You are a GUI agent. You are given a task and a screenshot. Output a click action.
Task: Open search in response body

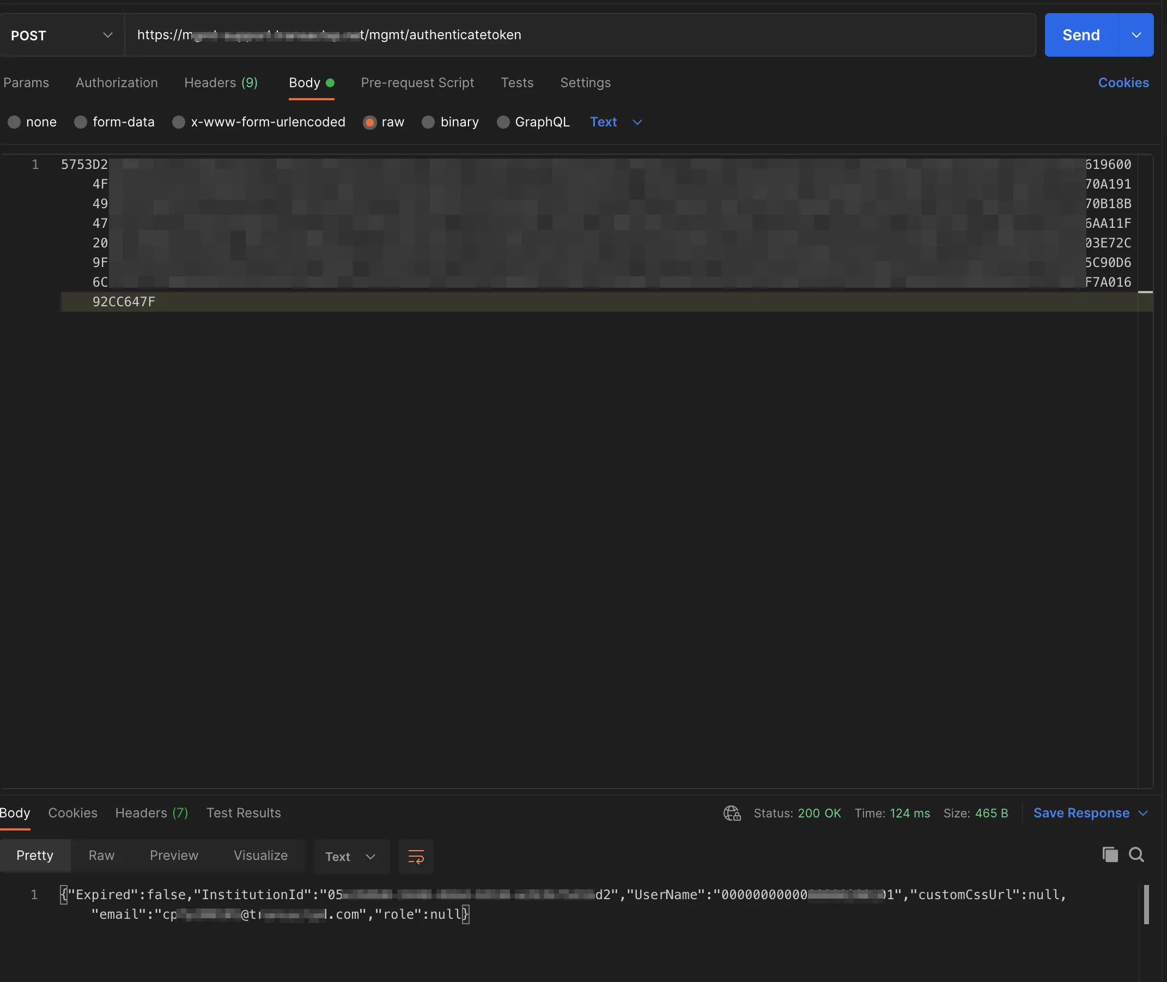1136,854
